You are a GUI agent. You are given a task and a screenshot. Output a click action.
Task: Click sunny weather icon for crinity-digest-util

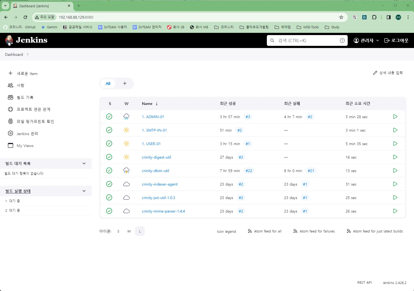tap(126, 157)
